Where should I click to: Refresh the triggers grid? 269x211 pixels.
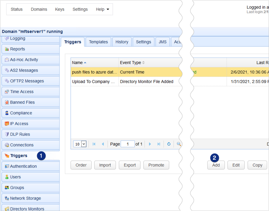(x=169, y=144)
